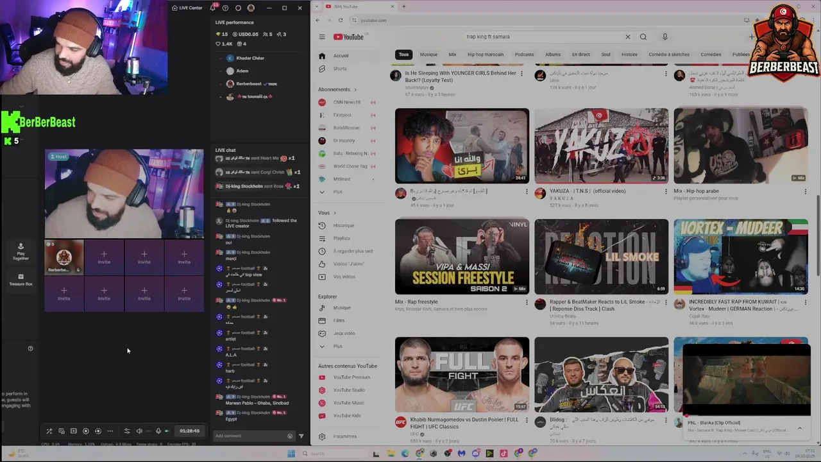This screenshot has height=462, width=821.
Task: Open the browser tab search dropdown
Action: [x=317, y=6]
